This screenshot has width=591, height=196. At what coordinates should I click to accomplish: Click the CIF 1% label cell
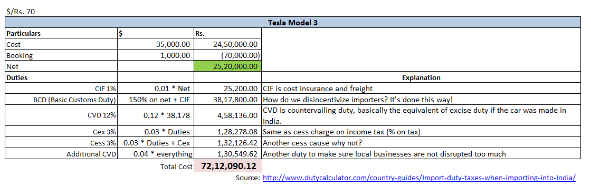click(61, 89)
